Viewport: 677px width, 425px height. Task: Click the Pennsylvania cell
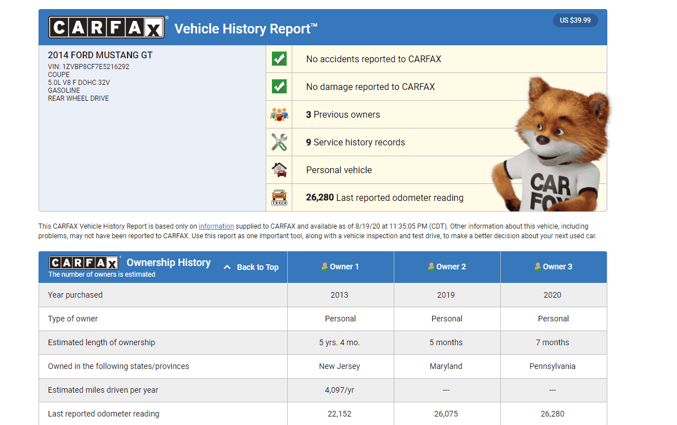(x=552, y=366)
